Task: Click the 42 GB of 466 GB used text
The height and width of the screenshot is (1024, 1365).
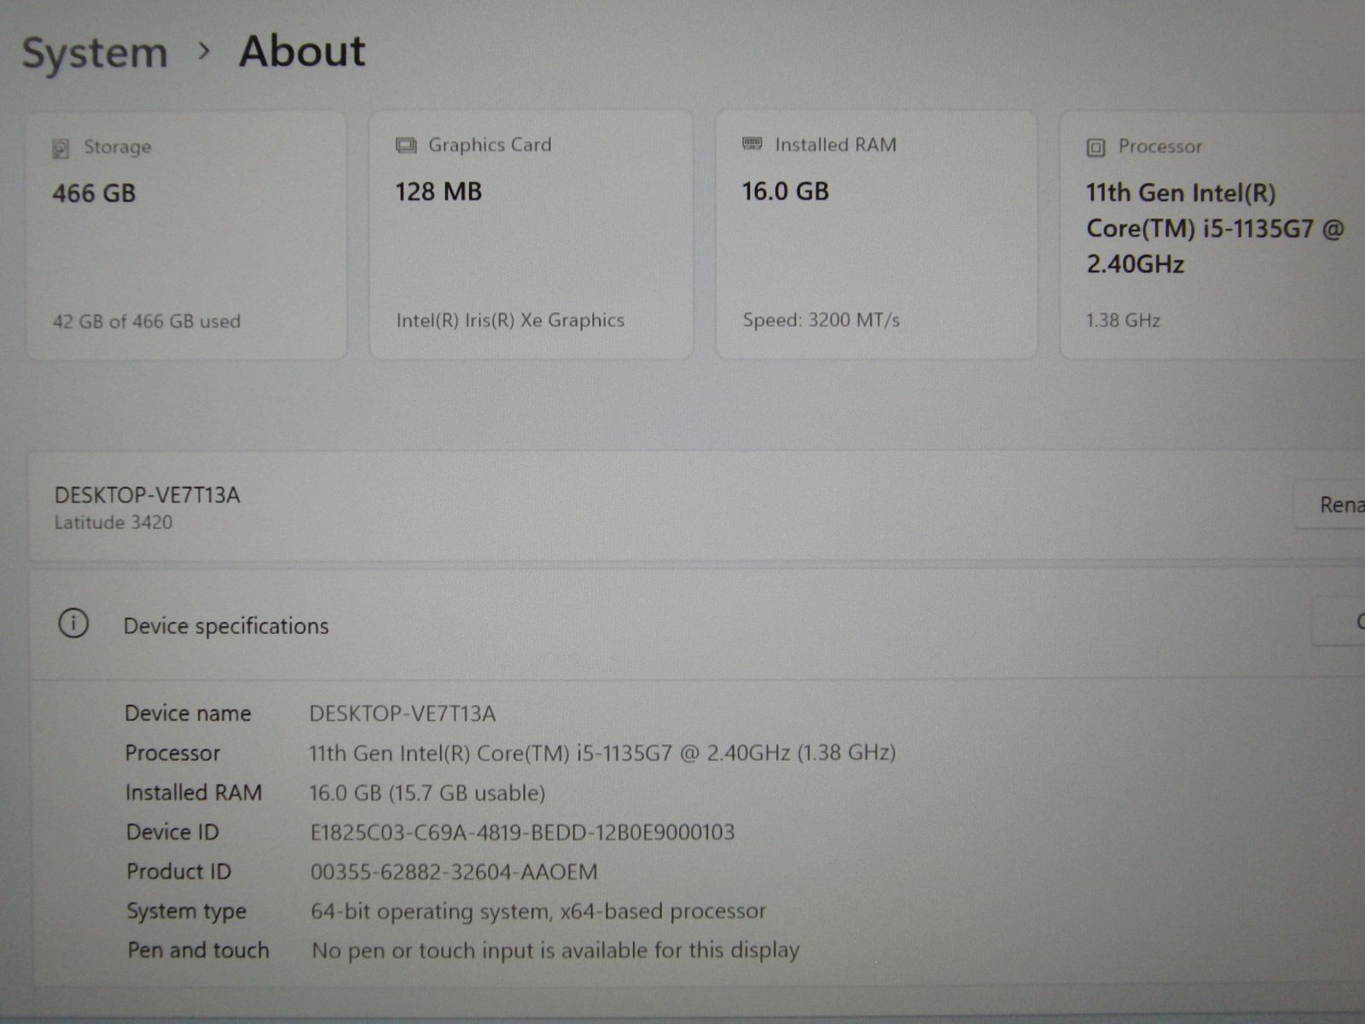Action: click(x=147, y=322)
